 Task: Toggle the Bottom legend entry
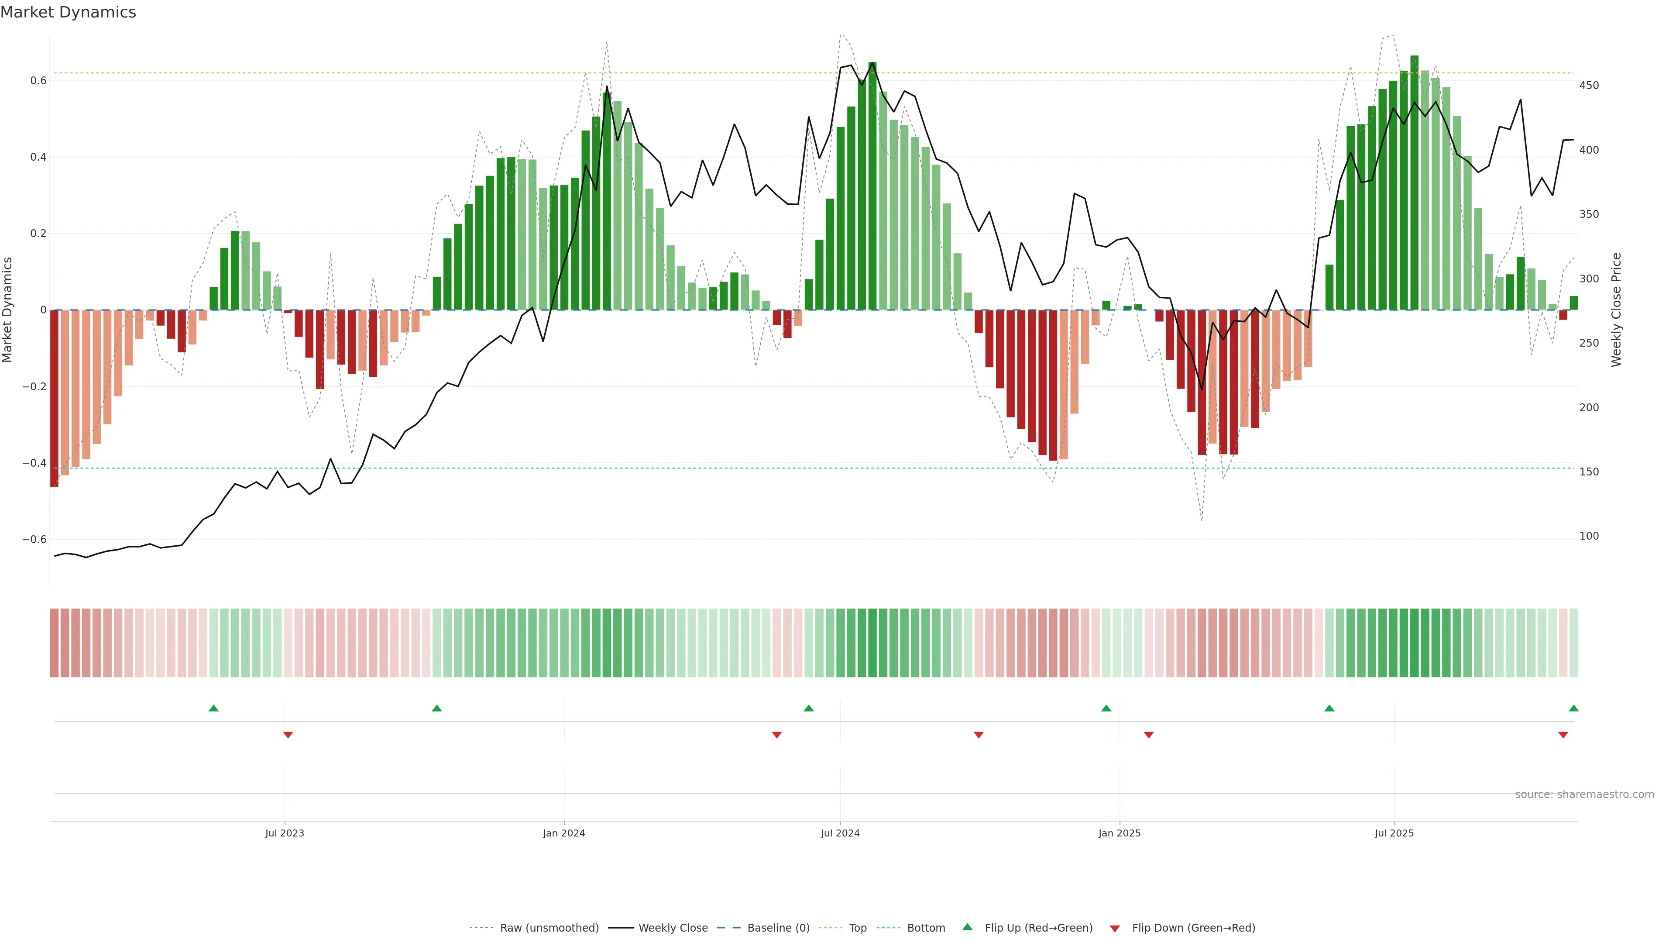coord(926,928)
